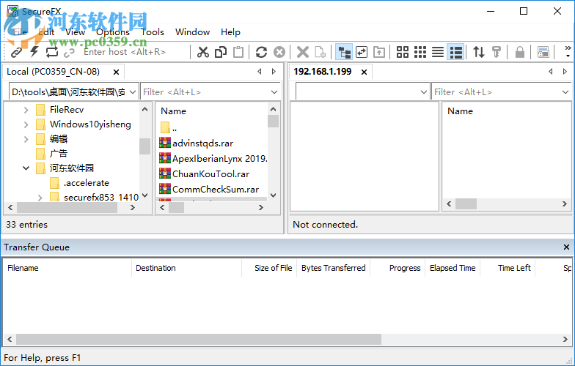This screenshot has width=575, height=366.
Task: Click remote pane Name column header
Action: pos(460,111)
